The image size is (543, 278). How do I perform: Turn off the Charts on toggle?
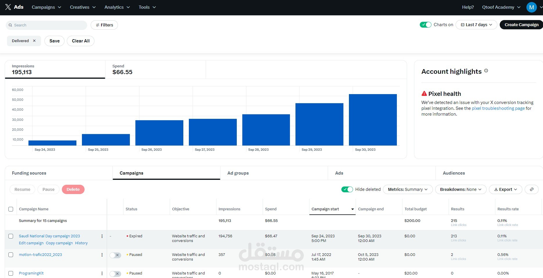click(425, 25)
